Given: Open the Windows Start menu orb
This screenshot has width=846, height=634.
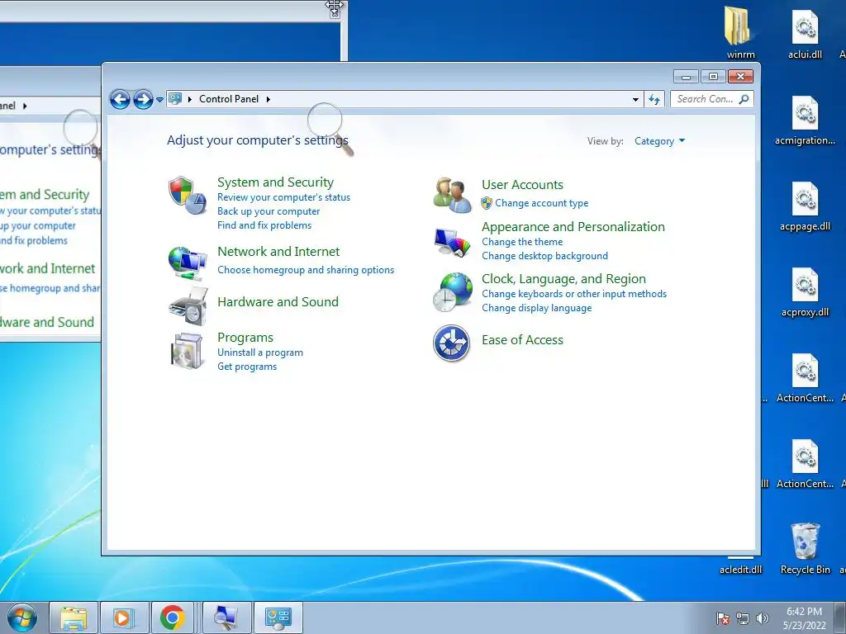Looking at the screenshot, I should point(22,617).
